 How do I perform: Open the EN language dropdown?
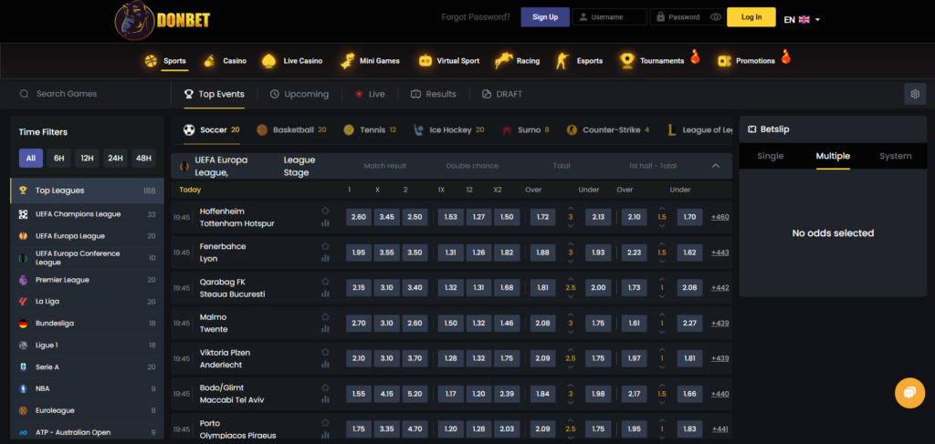tap(802, 20)
